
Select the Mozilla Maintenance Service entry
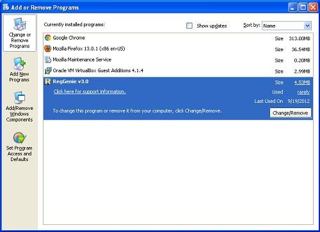tap(178, 60)
